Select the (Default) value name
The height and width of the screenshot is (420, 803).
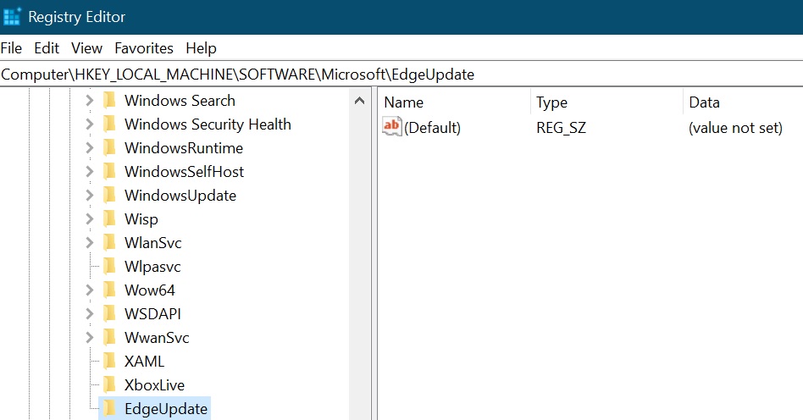432,128
